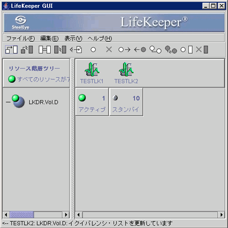The height and width of the screenshot is (228, 228).
Task: Select the TESTLK1 server icon
Action: tap(92, 69)
